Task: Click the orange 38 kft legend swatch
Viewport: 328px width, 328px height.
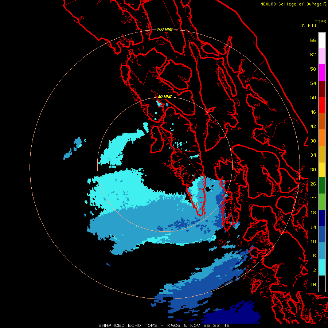Action: pyautogui.click(x=322, y=138)
